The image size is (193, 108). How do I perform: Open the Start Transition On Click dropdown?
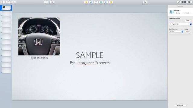pos(176,31)
